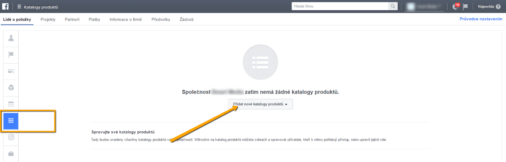Select the Pixels code-window sidebar icon
This screenshot has width=506, height=162.
(11, 104)
